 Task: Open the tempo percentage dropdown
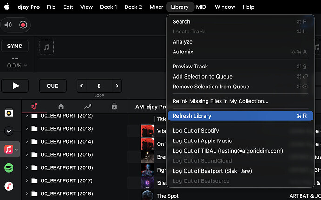[x=17, y=66]
